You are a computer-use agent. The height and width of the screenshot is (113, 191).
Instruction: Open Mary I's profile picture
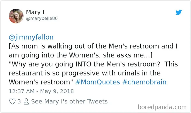16,16
